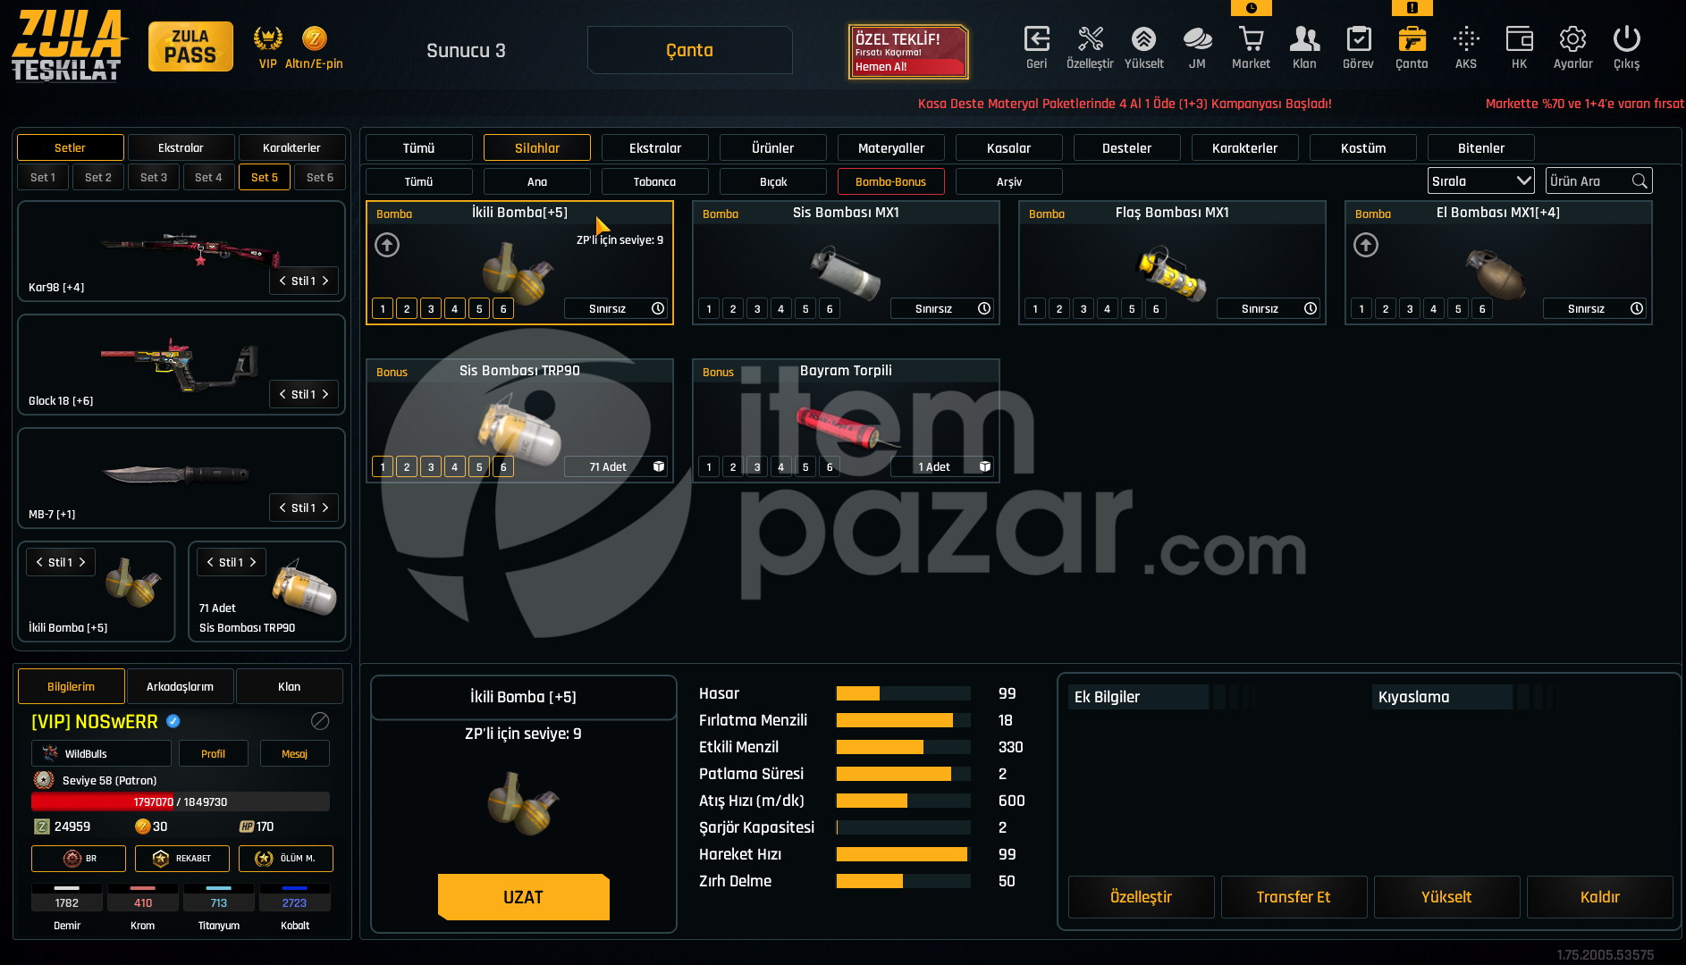Click search magnifier in Ürün Ara field
This screenshot has width=1686, height=965.
click(x=1639, y=180)
